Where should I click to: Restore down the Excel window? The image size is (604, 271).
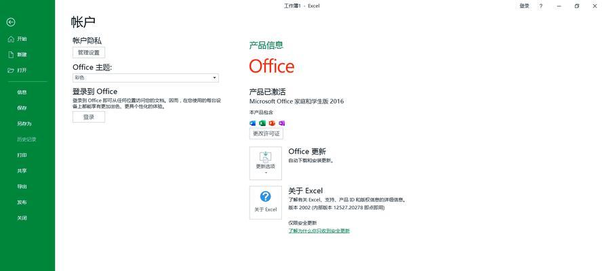(x=577, y=6)
